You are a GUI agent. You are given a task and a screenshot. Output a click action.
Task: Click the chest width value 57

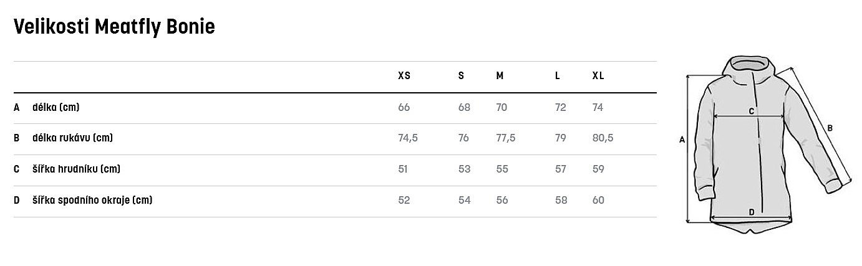tap(560, 169)
